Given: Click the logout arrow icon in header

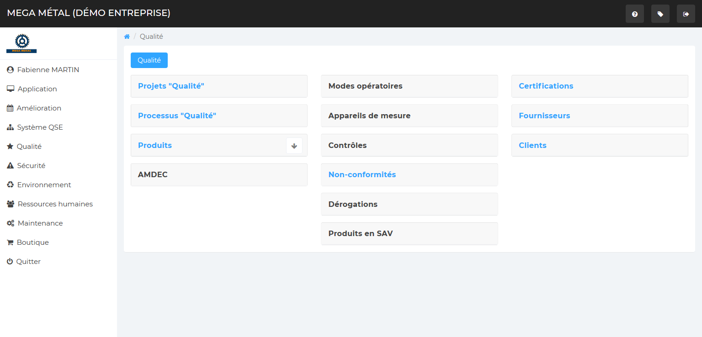Looking at the screenshot, I should point(686,14).
